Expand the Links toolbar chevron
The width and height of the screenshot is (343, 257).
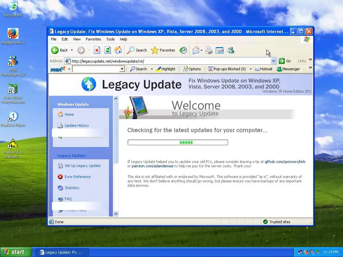pyautogui.click(x=310, y=60)
